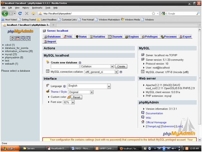The image size is (202, 152).
Task: Open phpMyAdmin documentation icon in sidebar
Action: tap(23, 38)
